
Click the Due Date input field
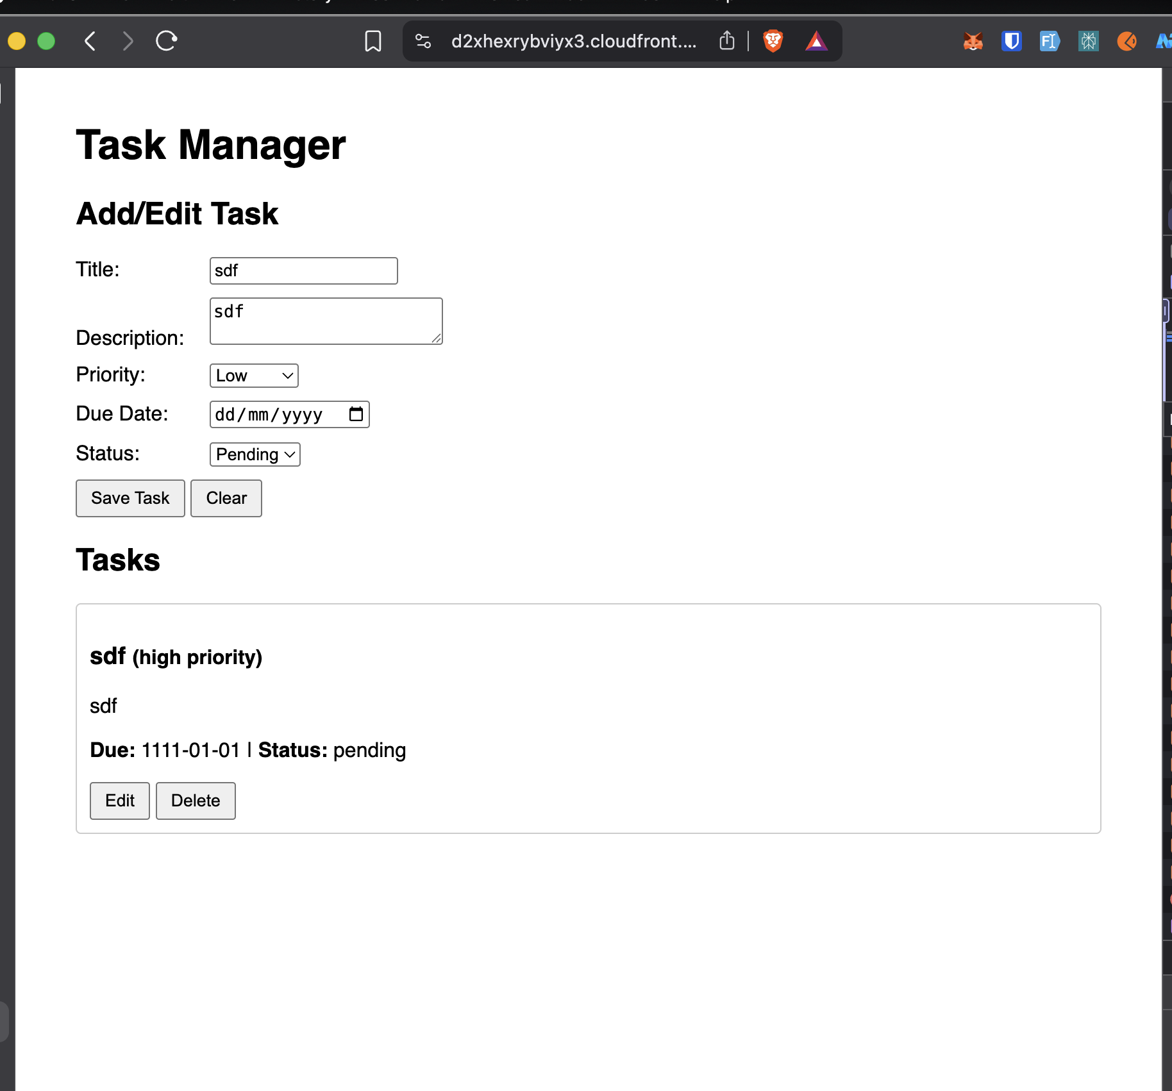tap(276, 414)
